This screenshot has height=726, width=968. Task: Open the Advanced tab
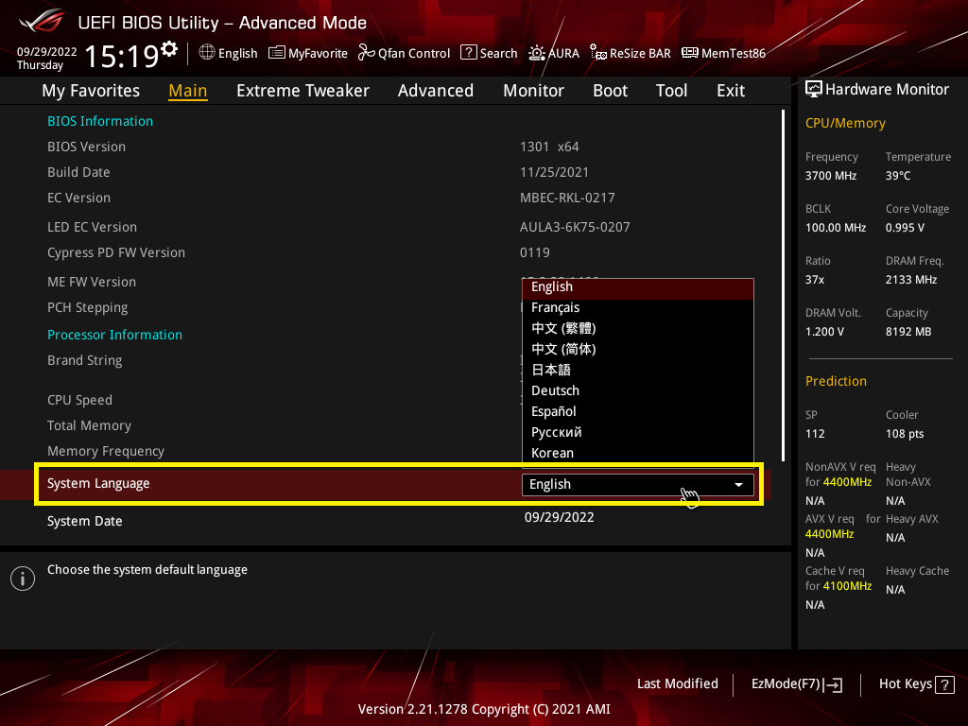tap(435, 91)
